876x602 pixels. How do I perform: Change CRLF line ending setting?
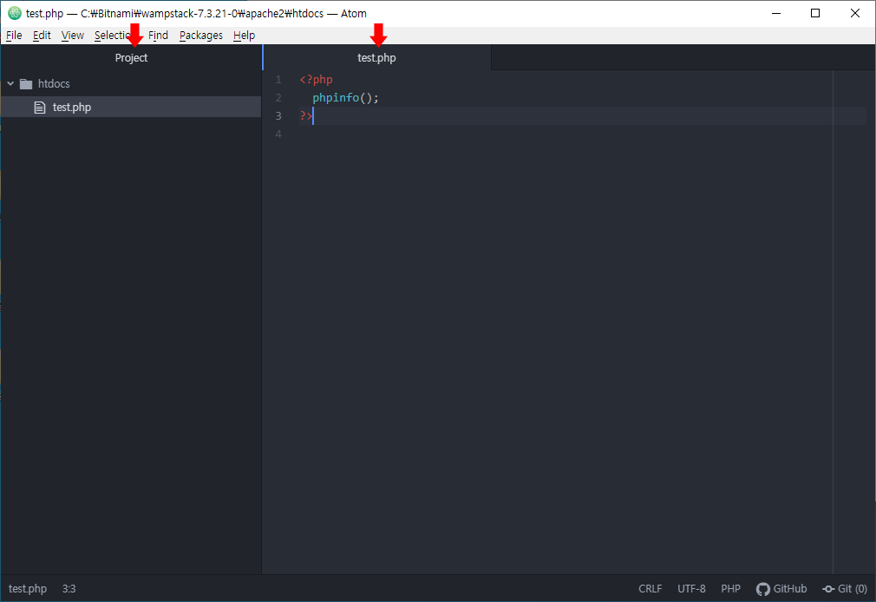(650, 589)
